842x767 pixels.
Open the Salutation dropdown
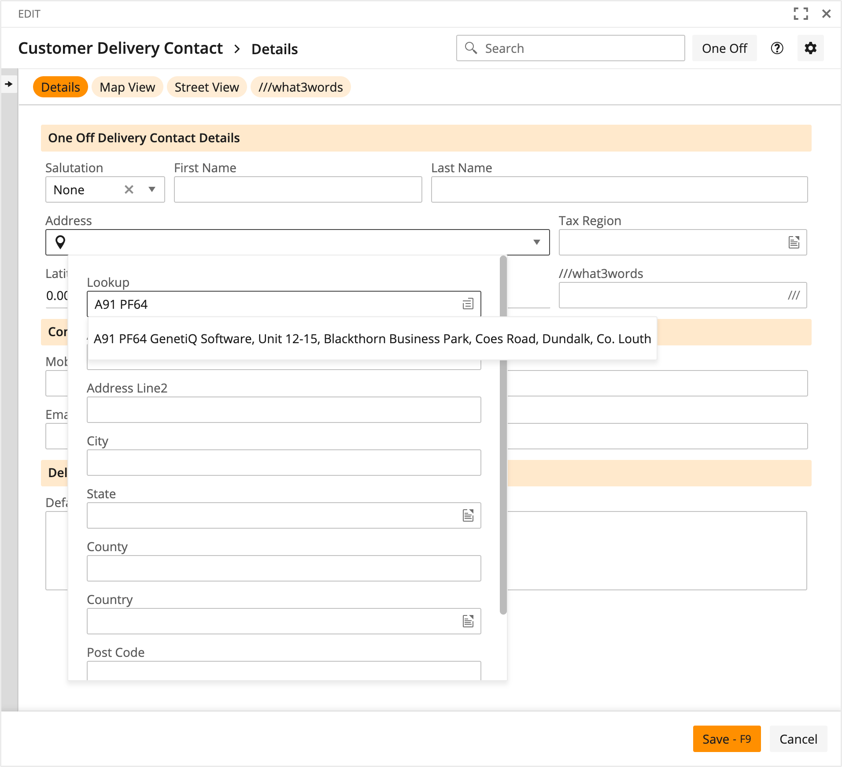[152, 189]
